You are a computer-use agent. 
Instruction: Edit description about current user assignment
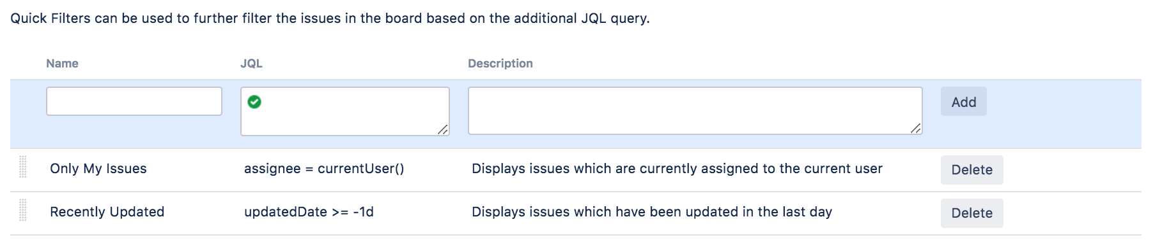click(677, 169)
